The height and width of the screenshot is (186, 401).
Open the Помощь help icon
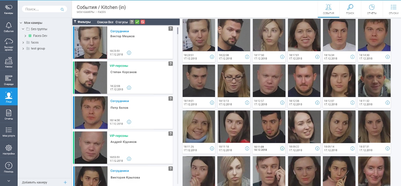[9, 167]
